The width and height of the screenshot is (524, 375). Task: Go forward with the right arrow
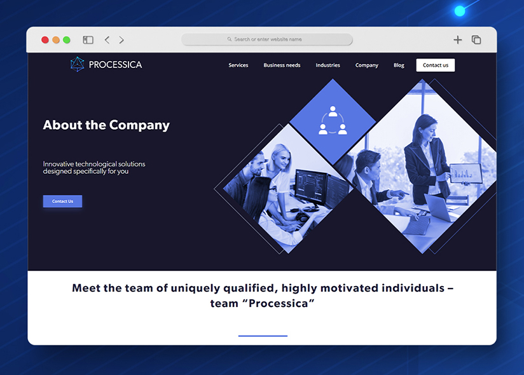[121, 40]
